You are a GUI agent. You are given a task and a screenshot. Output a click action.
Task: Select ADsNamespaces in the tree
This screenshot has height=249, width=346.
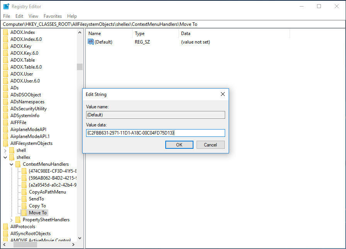[27, 102]
